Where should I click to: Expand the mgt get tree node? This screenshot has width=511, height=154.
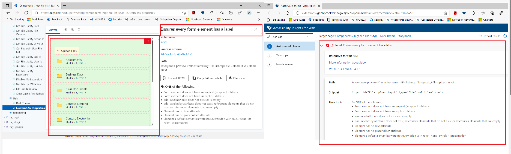coord(5,117)
